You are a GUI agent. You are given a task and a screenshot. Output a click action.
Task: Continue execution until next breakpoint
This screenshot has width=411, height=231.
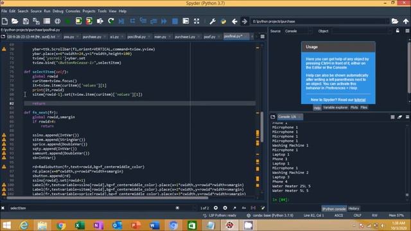tap(164, 21)
